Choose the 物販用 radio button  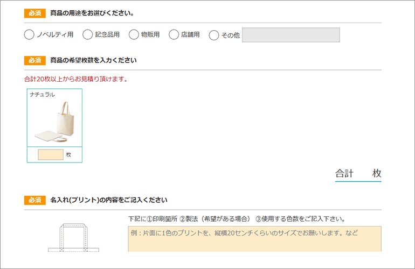134,34
